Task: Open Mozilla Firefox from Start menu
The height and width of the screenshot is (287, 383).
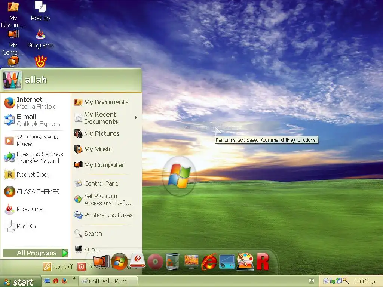Action: (x=36, y=103)
